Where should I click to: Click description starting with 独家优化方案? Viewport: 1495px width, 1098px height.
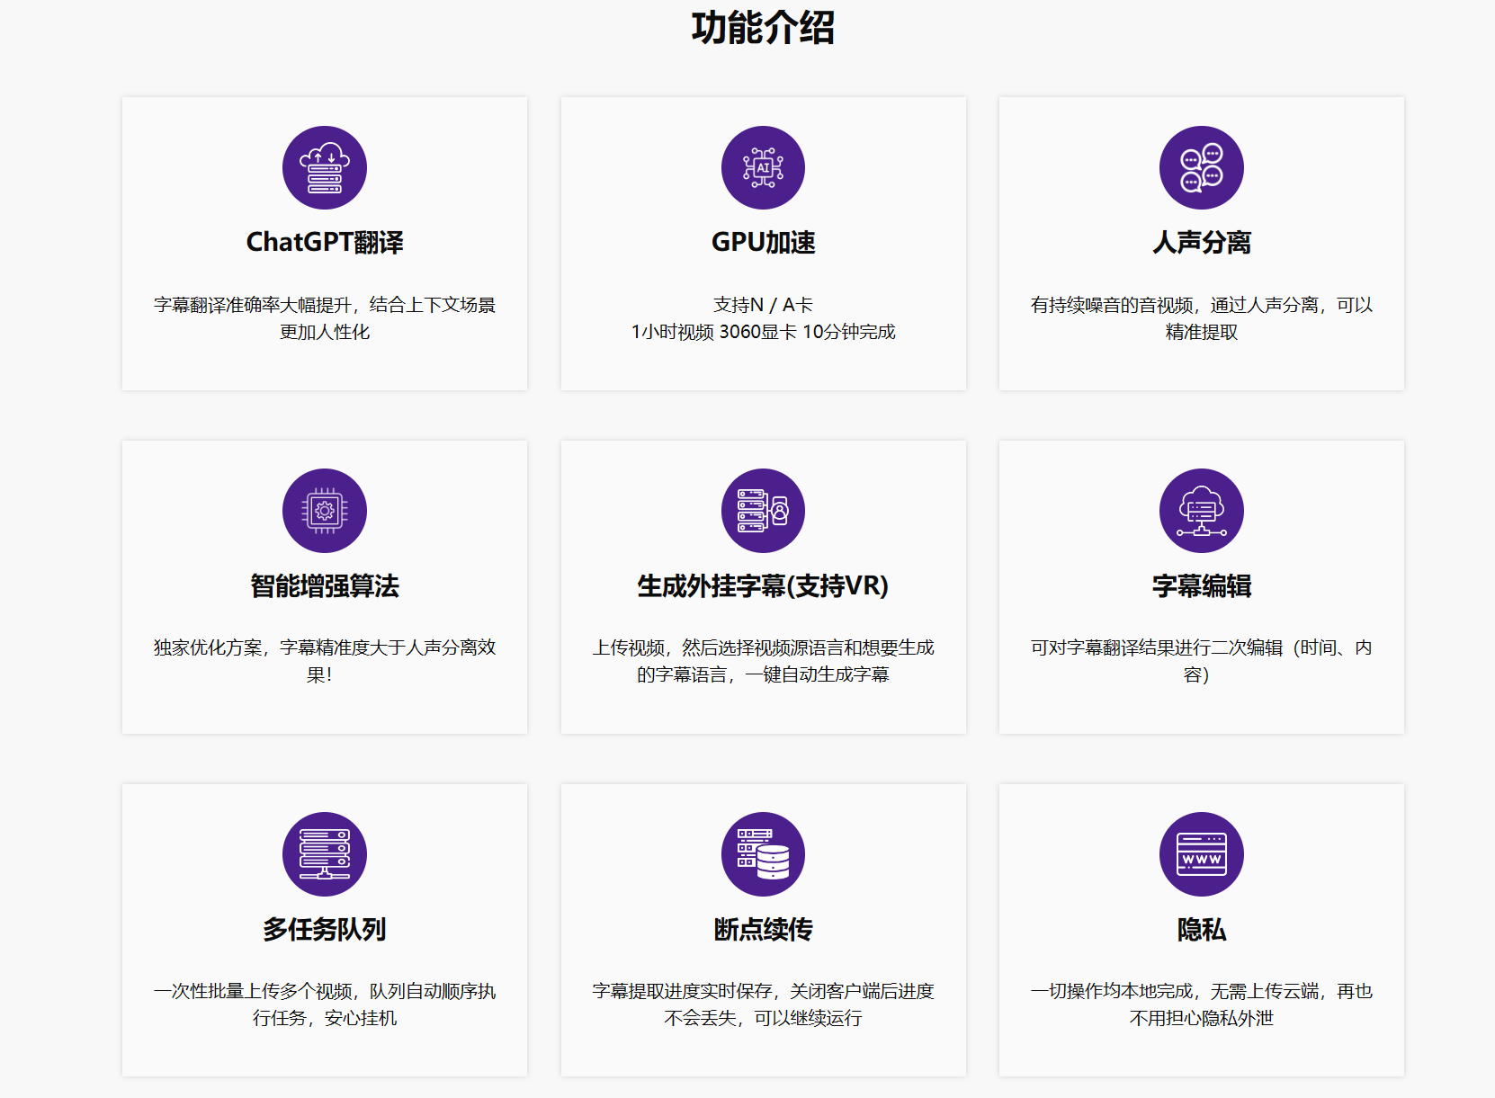click(325, 661)
